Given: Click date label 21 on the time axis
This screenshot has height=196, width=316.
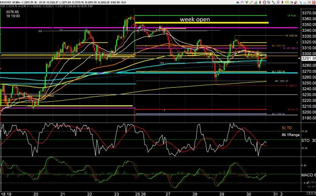Looking at the screenshot, I should (x=63, y=194).
